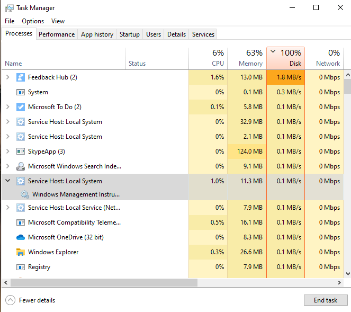Expand Service Host: Local System using 32.9 MB
The height and width of the screenshot is (312, 351).
(8, 122)
